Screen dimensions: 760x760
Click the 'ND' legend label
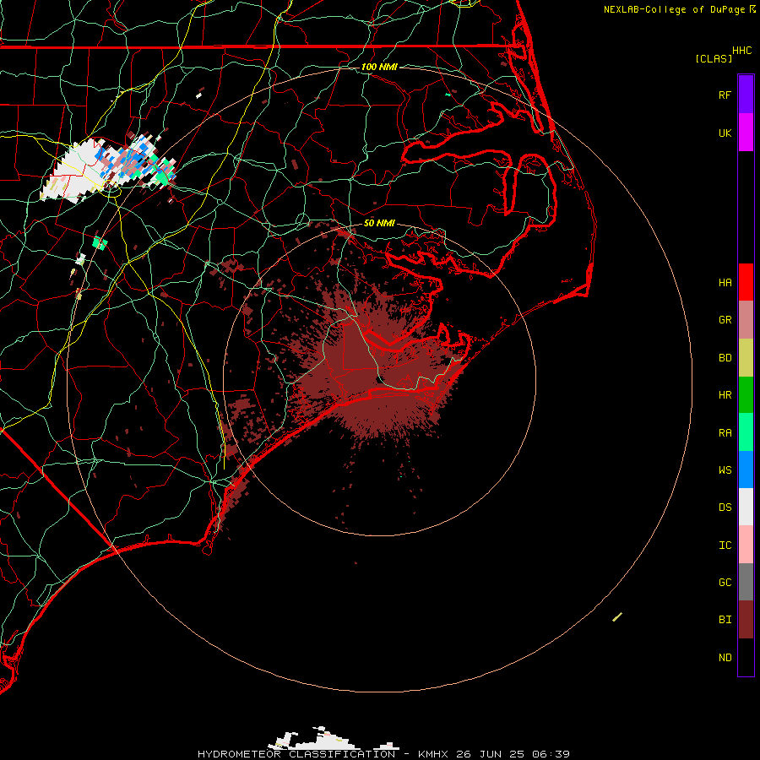pos(725,658)
